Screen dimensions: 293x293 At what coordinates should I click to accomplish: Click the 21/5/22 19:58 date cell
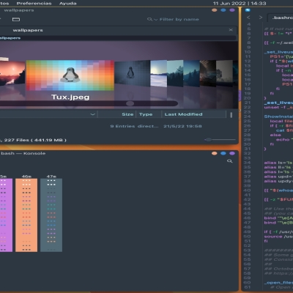tap(182, 126)
